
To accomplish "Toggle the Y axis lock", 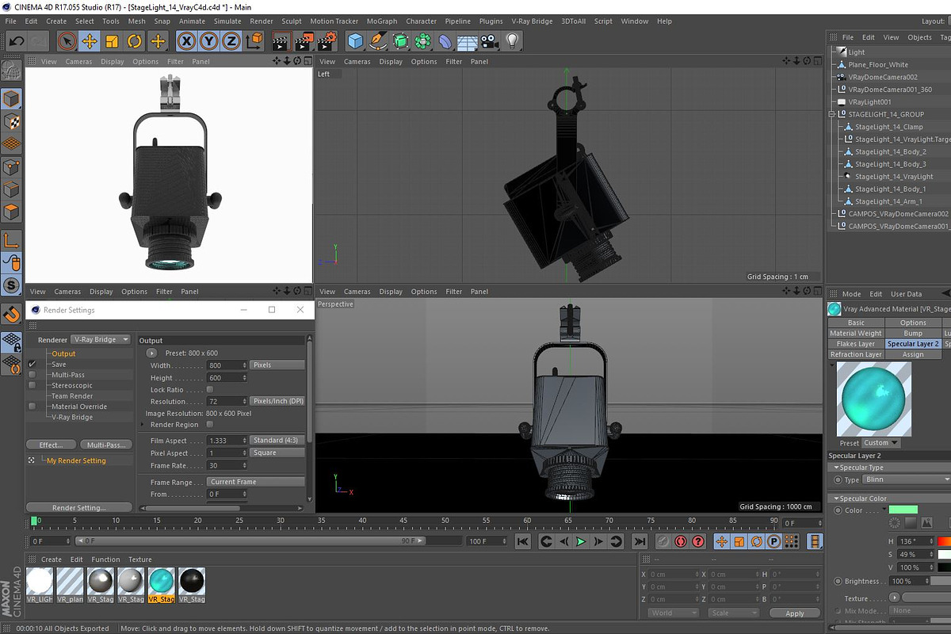I will (x=208, y=41).
